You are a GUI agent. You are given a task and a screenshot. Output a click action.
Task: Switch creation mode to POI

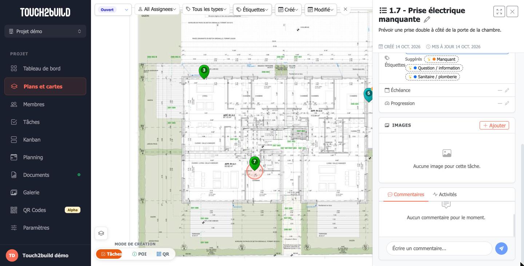pos(139,254)
